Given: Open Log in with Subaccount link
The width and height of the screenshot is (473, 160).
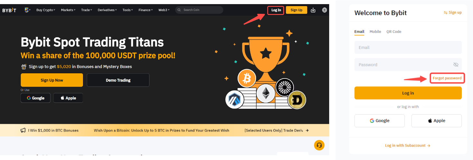Looking at the screenshot, I should click(x=408, y=146).
